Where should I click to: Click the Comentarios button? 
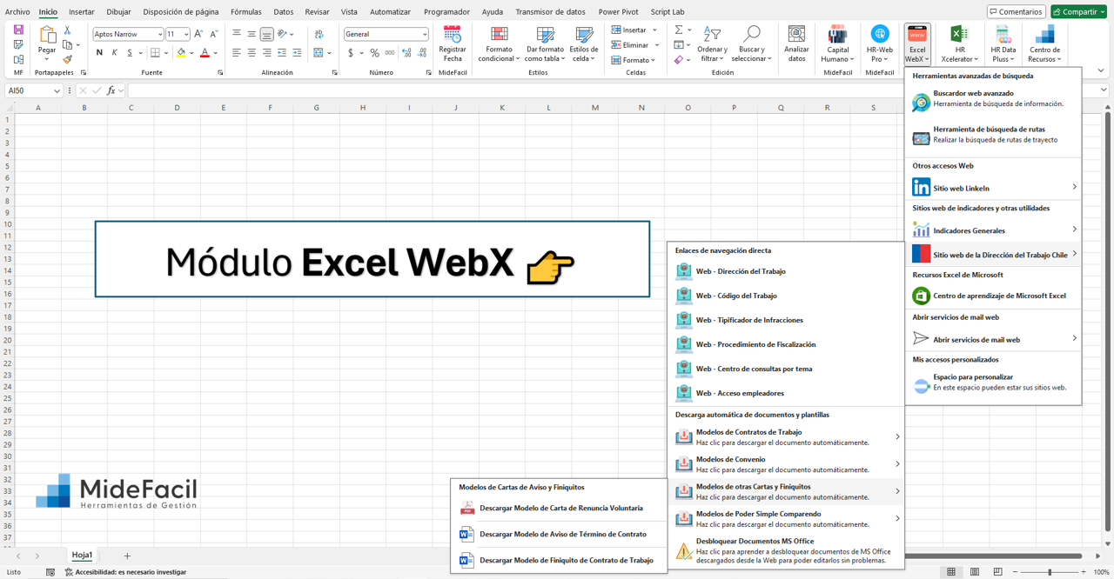1016,11
